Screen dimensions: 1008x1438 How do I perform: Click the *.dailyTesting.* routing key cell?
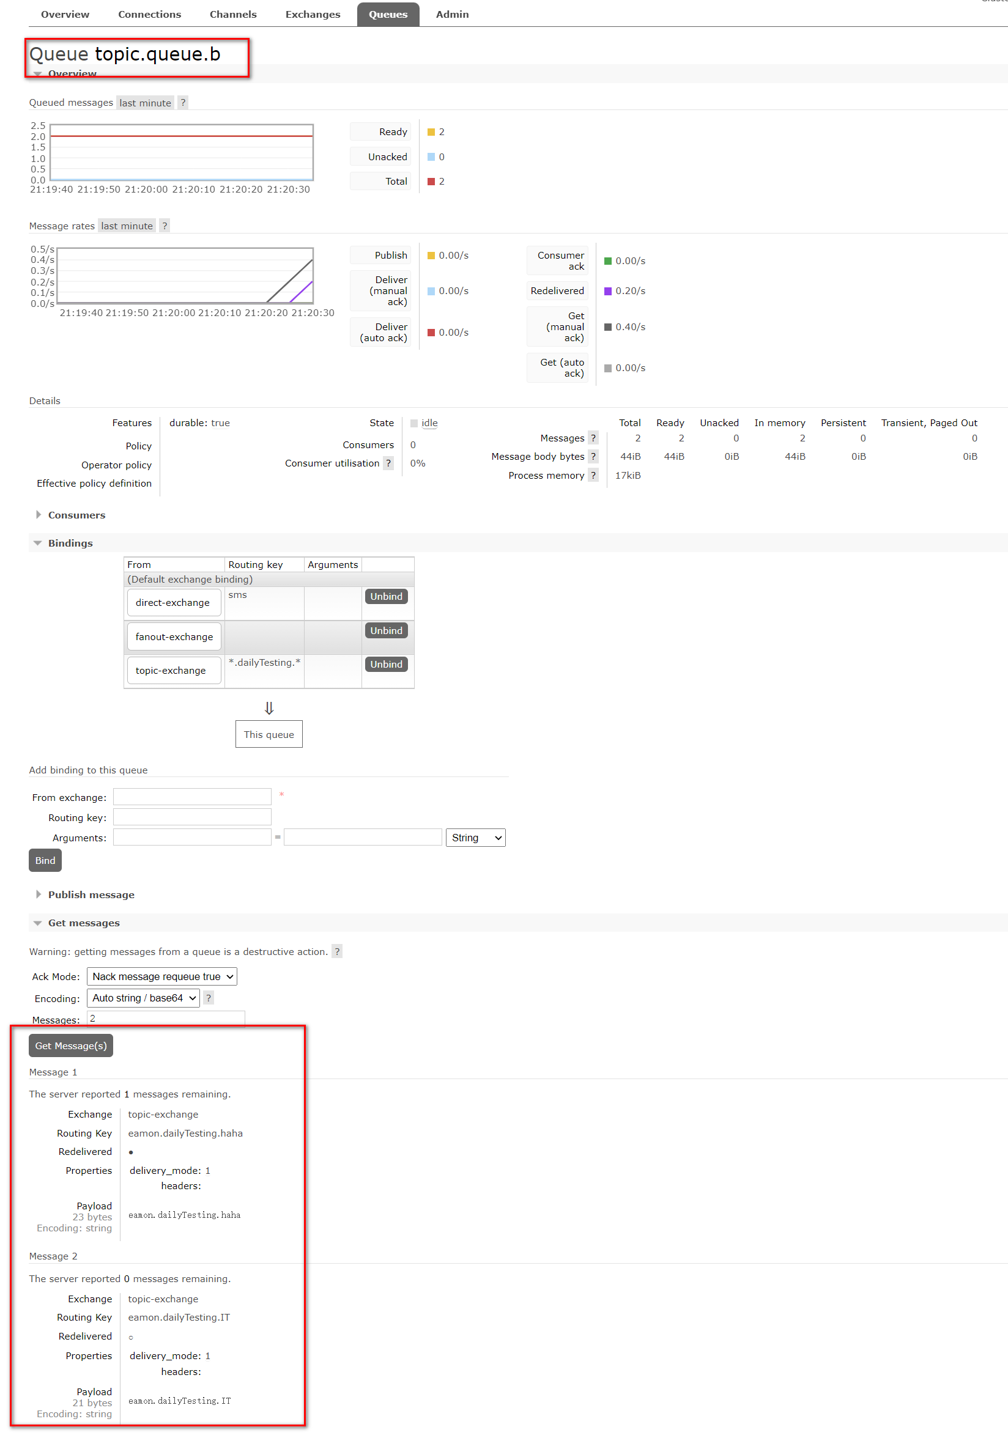(x=264, y=671)
